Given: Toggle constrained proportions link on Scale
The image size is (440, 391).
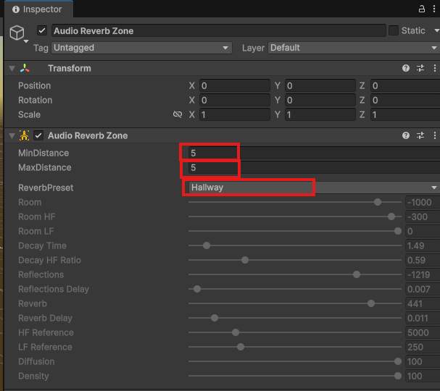Looking at the screenshot, I should pyautogui.click(x=178, y=115).
